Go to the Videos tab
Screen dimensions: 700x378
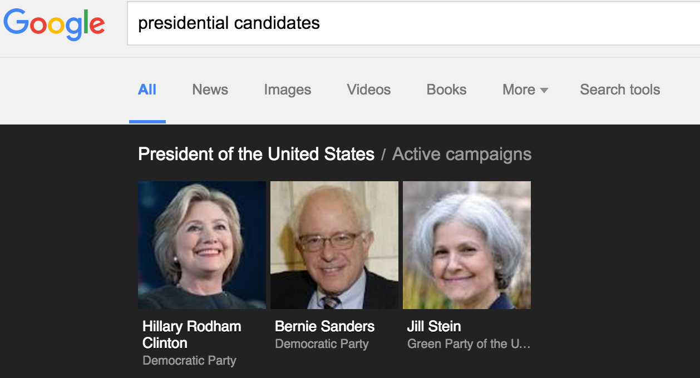click(368, 90)
